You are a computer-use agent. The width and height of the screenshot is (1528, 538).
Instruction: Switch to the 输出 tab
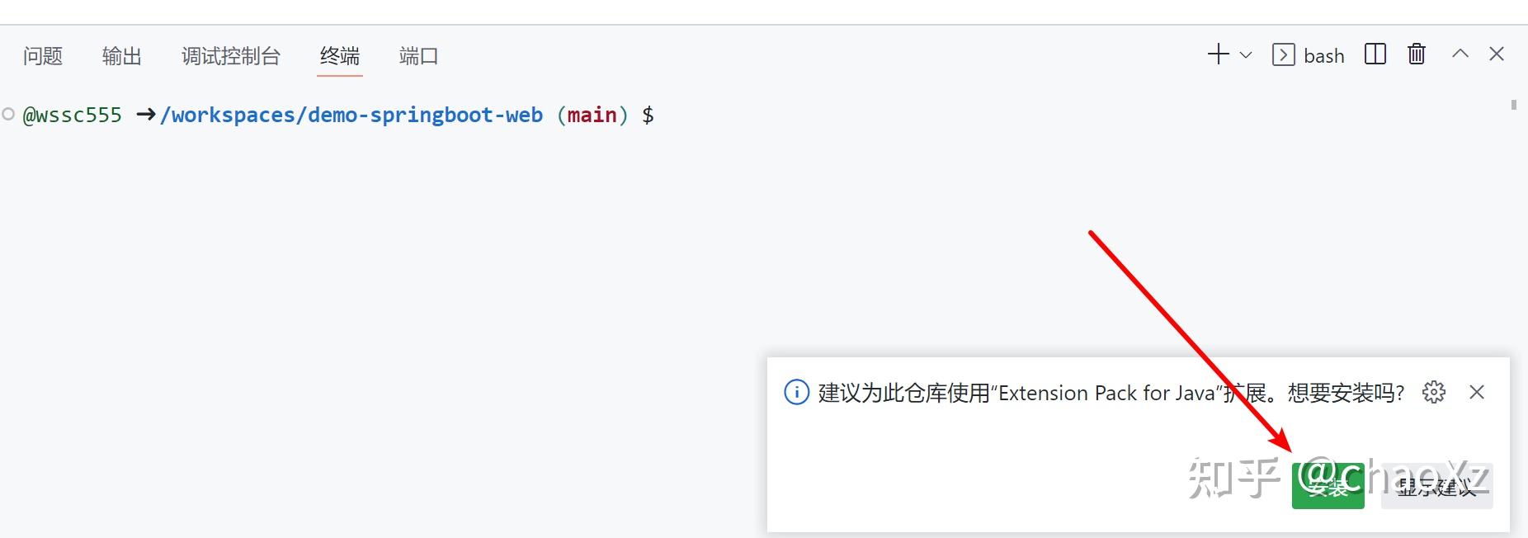[x=122, y=56]
